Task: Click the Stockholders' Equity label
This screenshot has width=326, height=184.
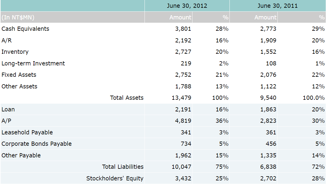Action: (115, 178)
